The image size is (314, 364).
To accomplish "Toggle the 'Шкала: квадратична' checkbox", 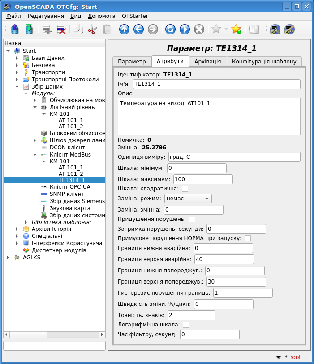I will pos(185,189).
